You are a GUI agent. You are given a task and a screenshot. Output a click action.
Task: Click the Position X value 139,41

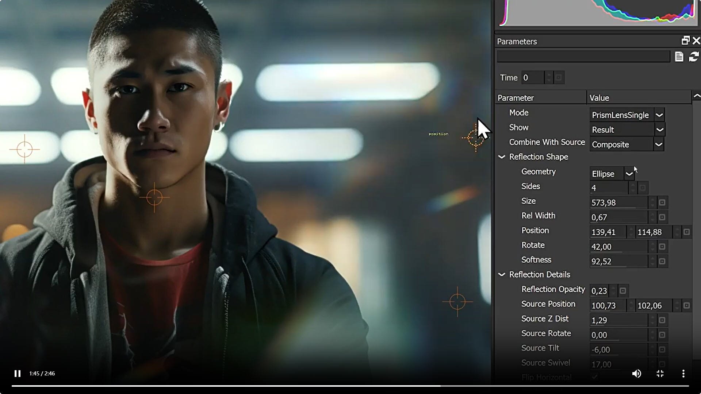pyautogui.click(x=608, y=232)
